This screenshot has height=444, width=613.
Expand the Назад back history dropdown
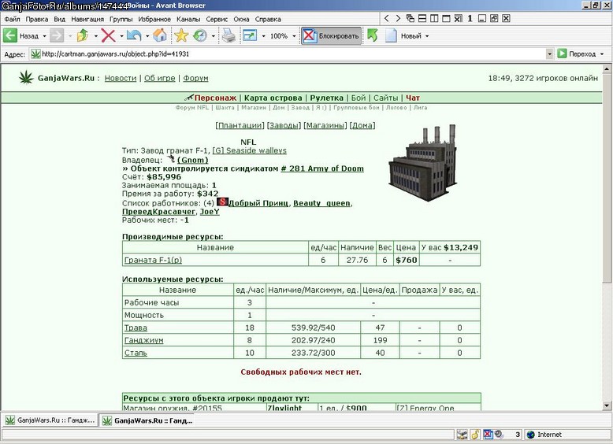pos(45,36)
